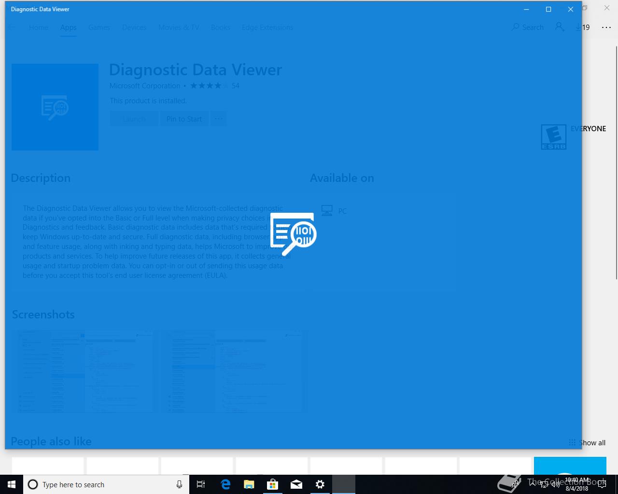The image size is (618, 494).
Task: Open the network status tray icon
Action: 544,484
